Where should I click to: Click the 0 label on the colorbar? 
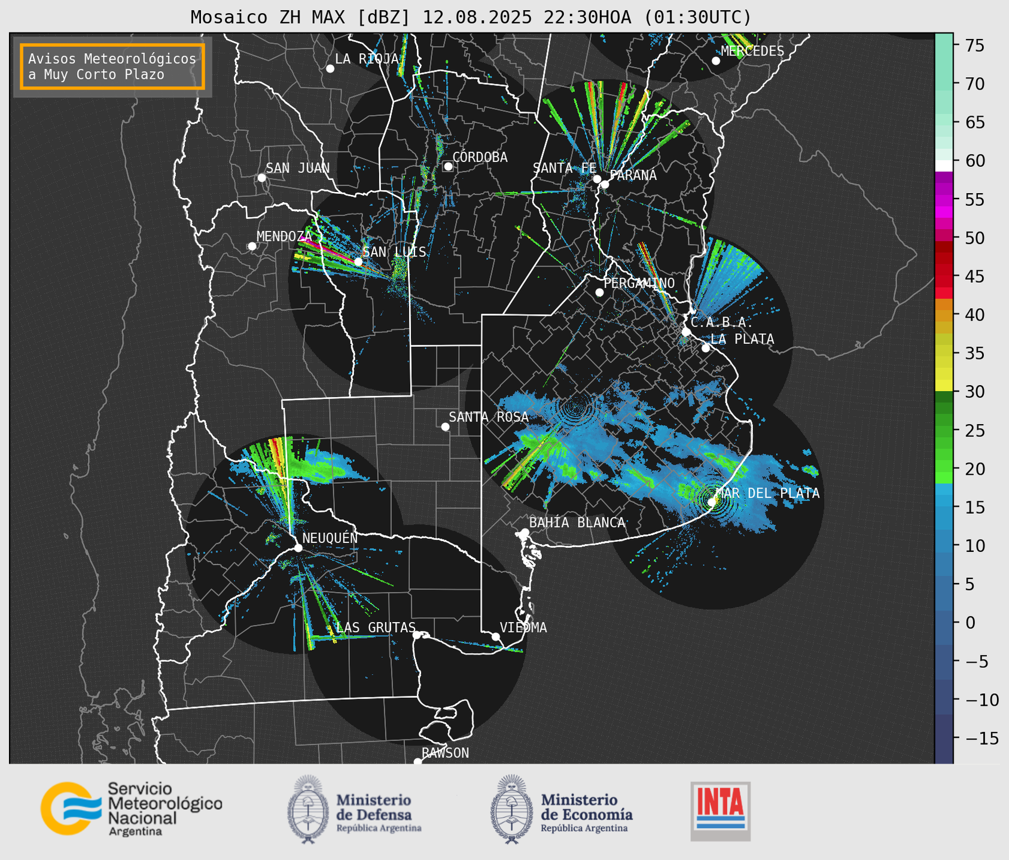970,623
